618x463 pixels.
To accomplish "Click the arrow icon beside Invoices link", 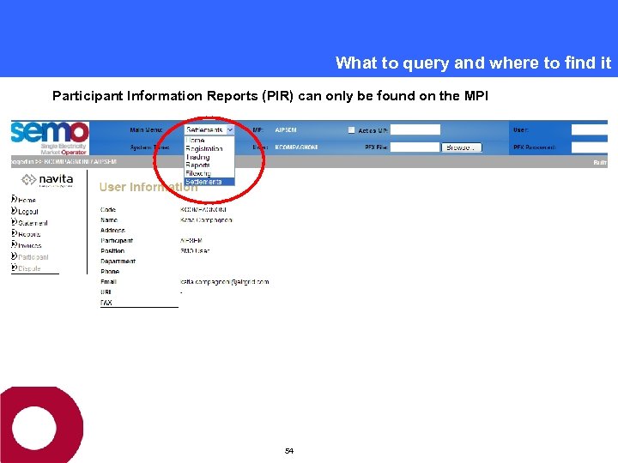I will coord(15,245).
